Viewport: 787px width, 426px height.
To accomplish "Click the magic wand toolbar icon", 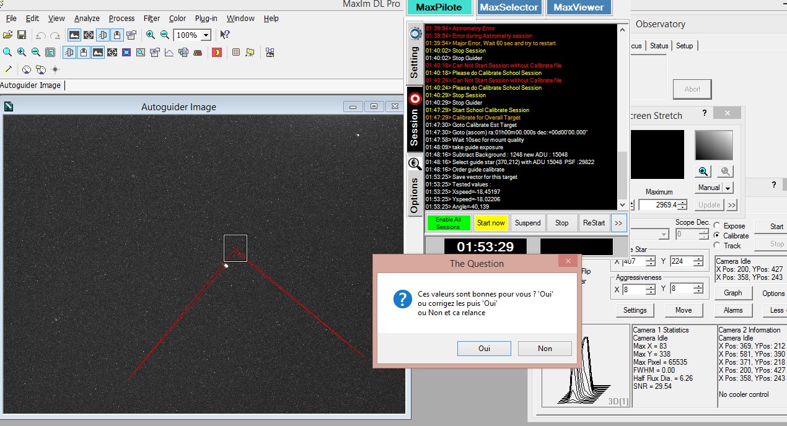I will point(8,69).
